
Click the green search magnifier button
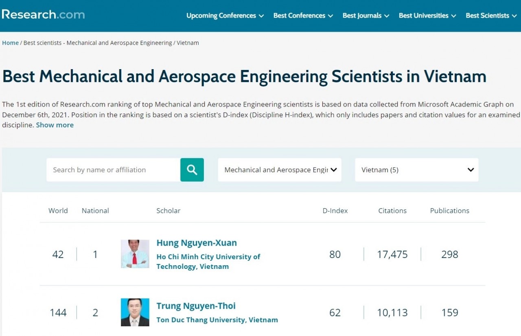[x=192, y=170]
